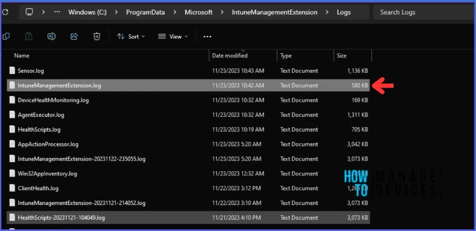Viewport: 476px width, 231px height.
Task: Click the Rename toolbar icon
Action: pos(51,36)
